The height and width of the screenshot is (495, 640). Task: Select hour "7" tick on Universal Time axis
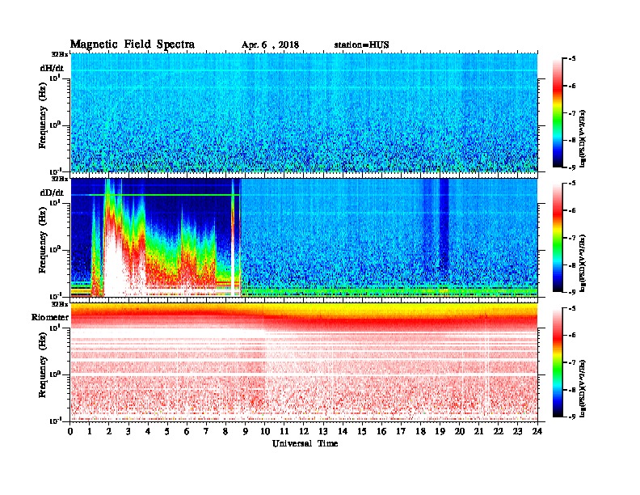pyautogui.click(x=207, y=431)
